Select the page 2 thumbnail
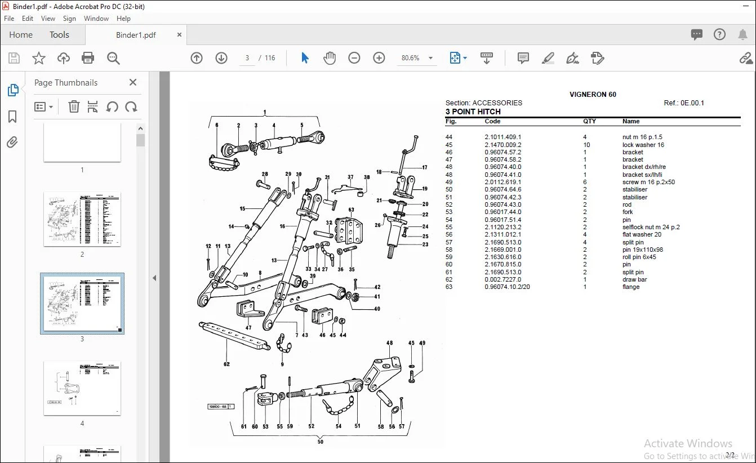Viewport: 756px width, 463px height. point(82,219)
